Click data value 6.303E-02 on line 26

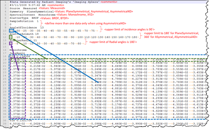[x=38, y=82]
